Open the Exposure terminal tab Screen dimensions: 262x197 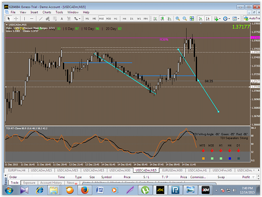point(29,183)
